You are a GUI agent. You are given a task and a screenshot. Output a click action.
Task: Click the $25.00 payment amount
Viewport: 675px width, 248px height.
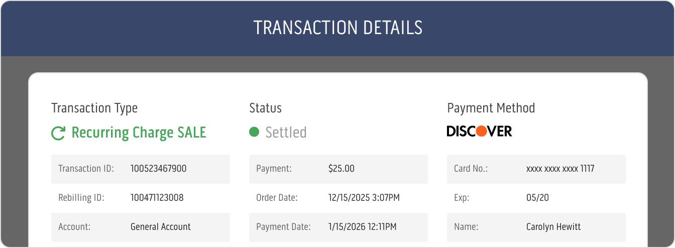[x=341, y=169]
